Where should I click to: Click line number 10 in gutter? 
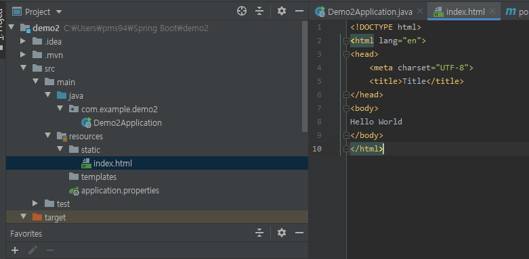click(317, 149)
